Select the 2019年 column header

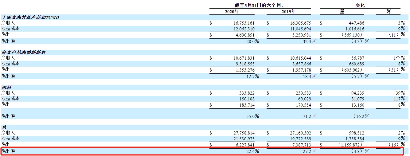coord(289,12)
